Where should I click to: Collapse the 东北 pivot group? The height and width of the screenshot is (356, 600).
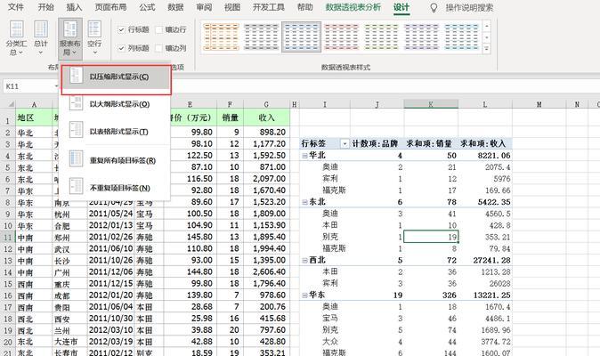305,202
